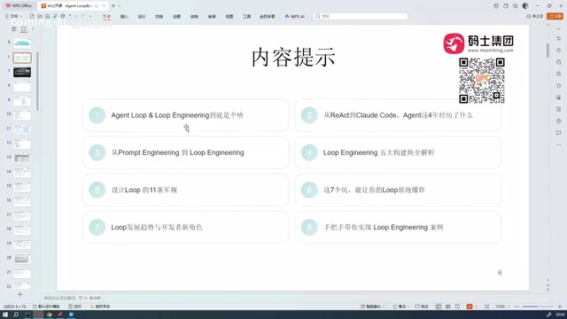Click the redo arrow icon

click(82, 16)
